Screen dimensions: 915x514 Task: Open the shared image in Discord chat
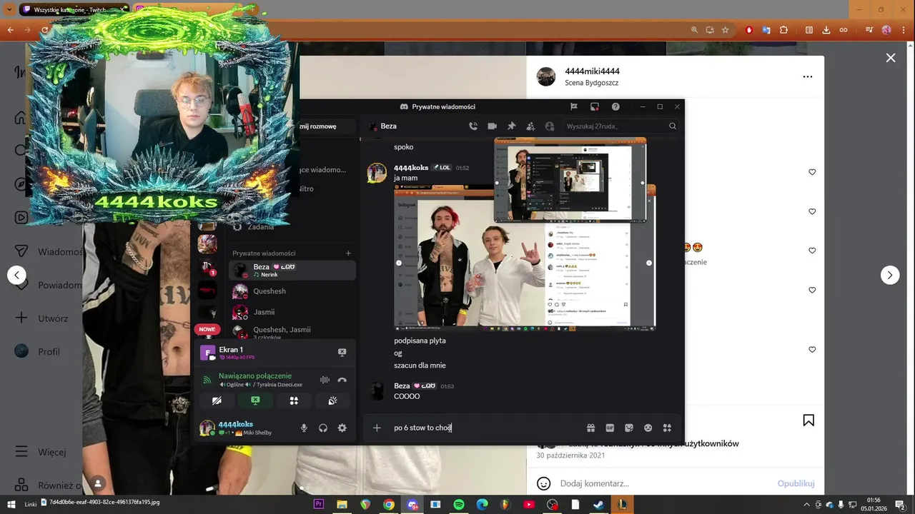pyautogui.click(x=525, y=257)
